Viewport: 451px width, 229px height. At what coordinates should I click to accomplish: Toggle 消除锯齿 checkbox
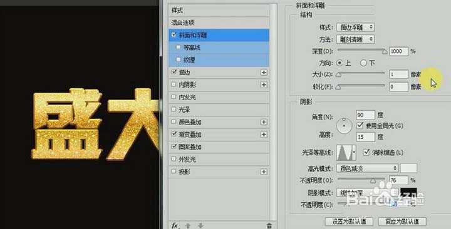pos(366,152)
